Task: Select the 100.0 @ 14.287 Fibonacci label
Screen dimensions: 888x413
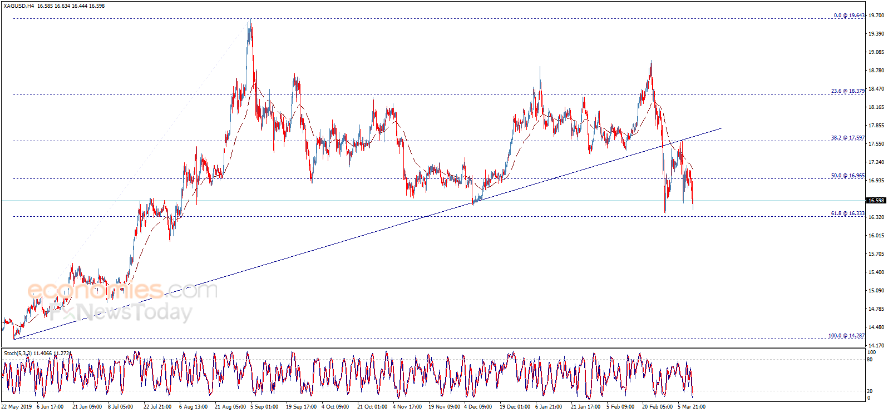Action: click(846, 336)
